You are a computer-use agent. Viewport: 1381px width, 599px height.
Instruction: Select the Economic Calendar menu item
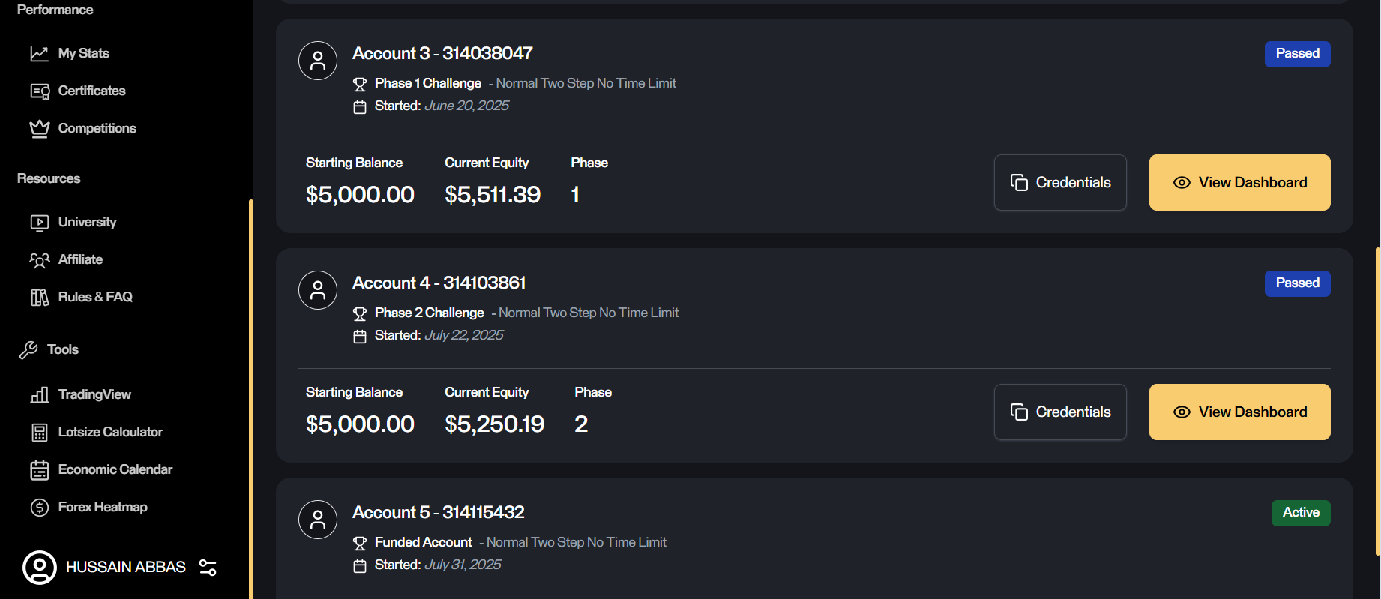point(115,469)
